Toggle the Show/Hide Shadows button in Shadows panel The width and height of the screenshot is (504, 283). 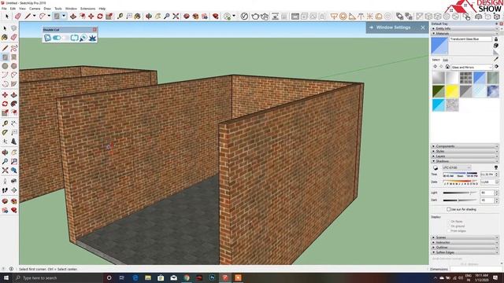point(435,167)
